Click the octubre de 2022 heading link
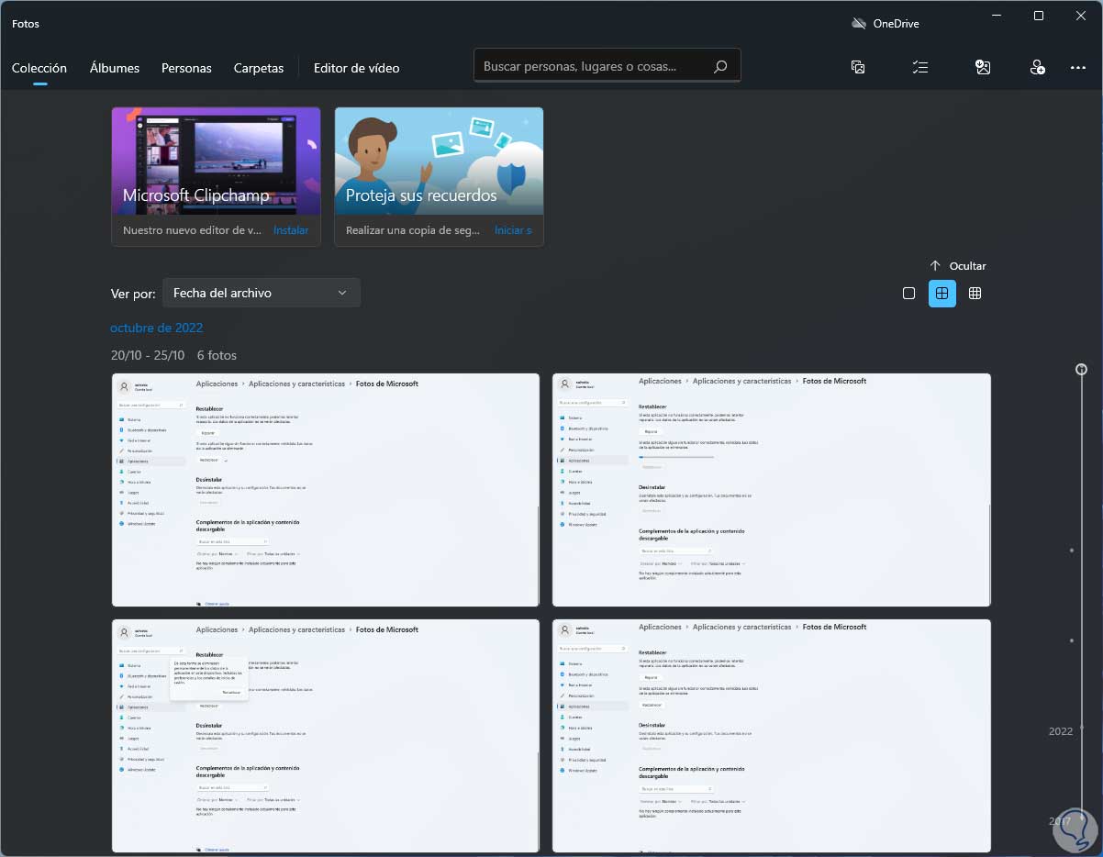The height and width of the screenshot is (857, 1103). coord(157,328)
